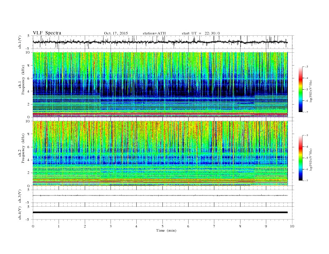Screen dimensions: 329x254
Task: Click the "-5" value on the ch.2 colorbar
Action: pyautogui.click(x=306, y=158)
